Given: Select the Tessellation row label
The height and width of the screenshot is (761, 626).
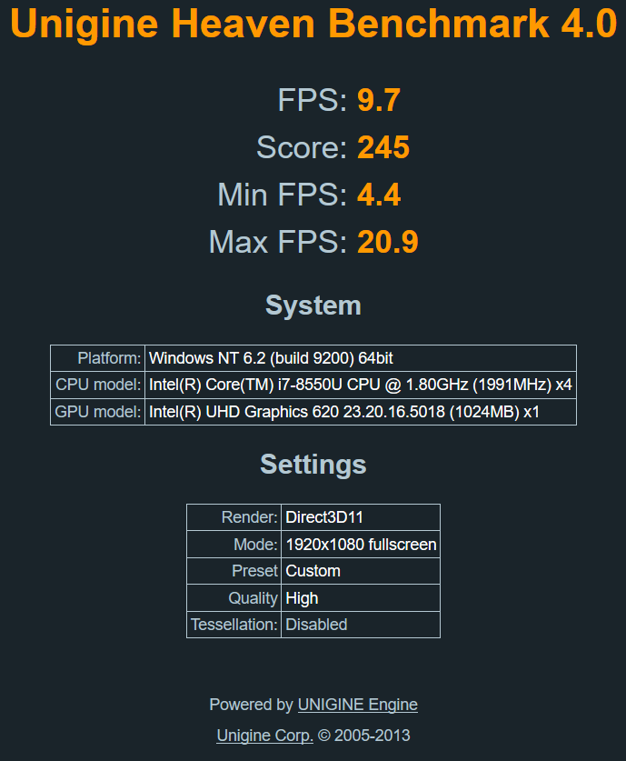Looking at the screenshot, I should coord(234,625).
